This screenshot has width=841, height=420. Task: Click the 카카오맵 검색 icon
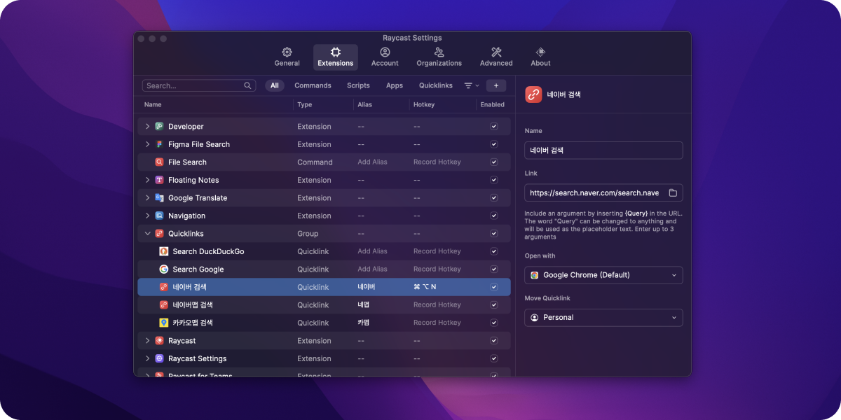pos(163,323)
